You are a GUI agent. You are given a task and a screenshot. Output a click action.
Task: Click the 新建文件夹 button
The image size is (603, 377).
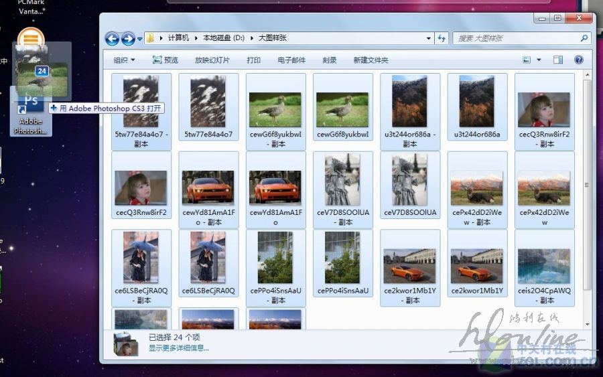pos(371,60)
